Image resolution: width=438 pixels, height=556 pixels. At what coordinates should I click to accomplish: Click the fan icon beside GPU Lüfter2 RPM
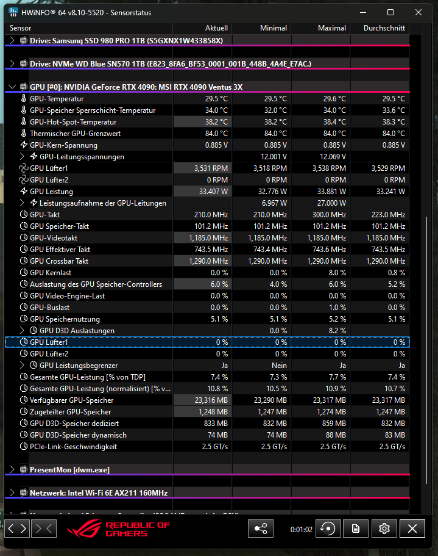[x=24, y=180]
